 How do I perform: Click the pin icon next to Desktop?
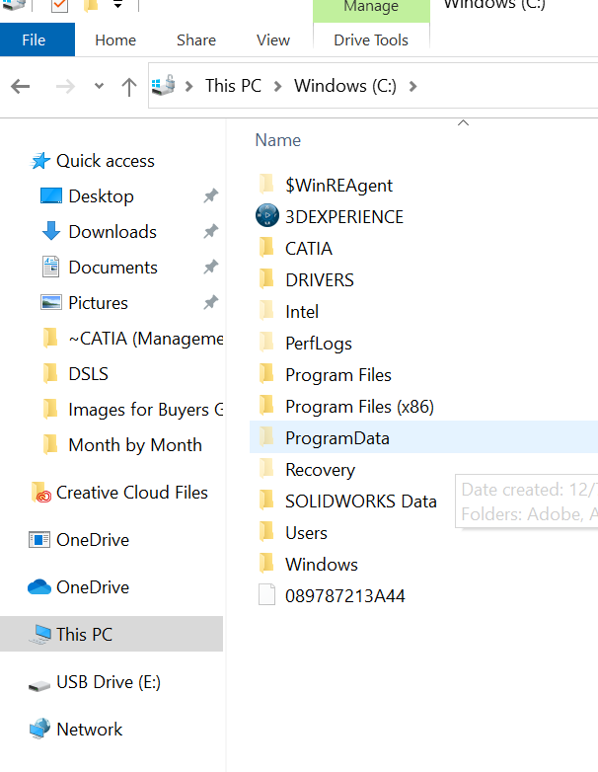click(210, 195)
